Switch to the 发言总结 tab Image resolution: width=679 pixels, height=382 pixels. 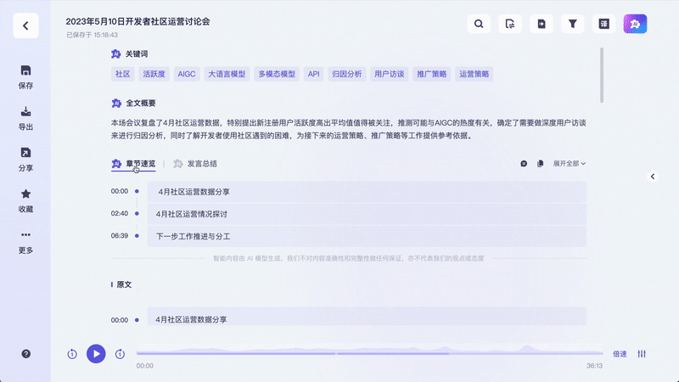click(195, 164)
